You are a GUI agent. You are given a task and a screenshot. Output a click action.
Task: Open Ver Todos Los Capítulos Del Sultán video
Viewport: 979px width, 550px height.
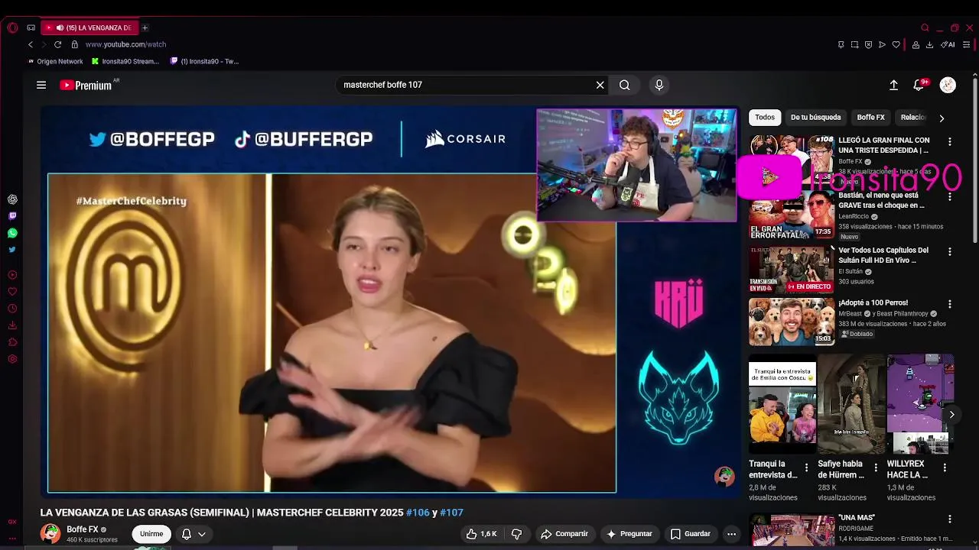click(883, 255)
